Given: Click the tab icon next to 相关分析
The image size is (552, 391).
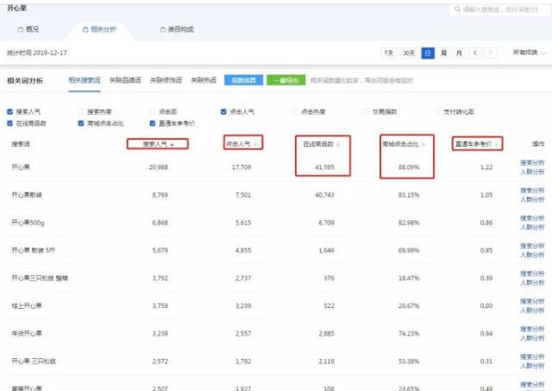Looking at the screenshot, I should 85,29.
